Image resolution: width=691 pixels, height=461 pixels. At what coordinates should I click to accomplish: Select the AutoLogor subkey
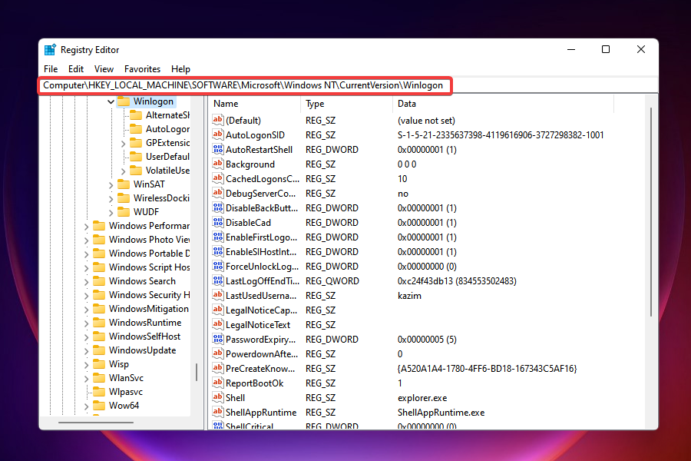[167, 129]
